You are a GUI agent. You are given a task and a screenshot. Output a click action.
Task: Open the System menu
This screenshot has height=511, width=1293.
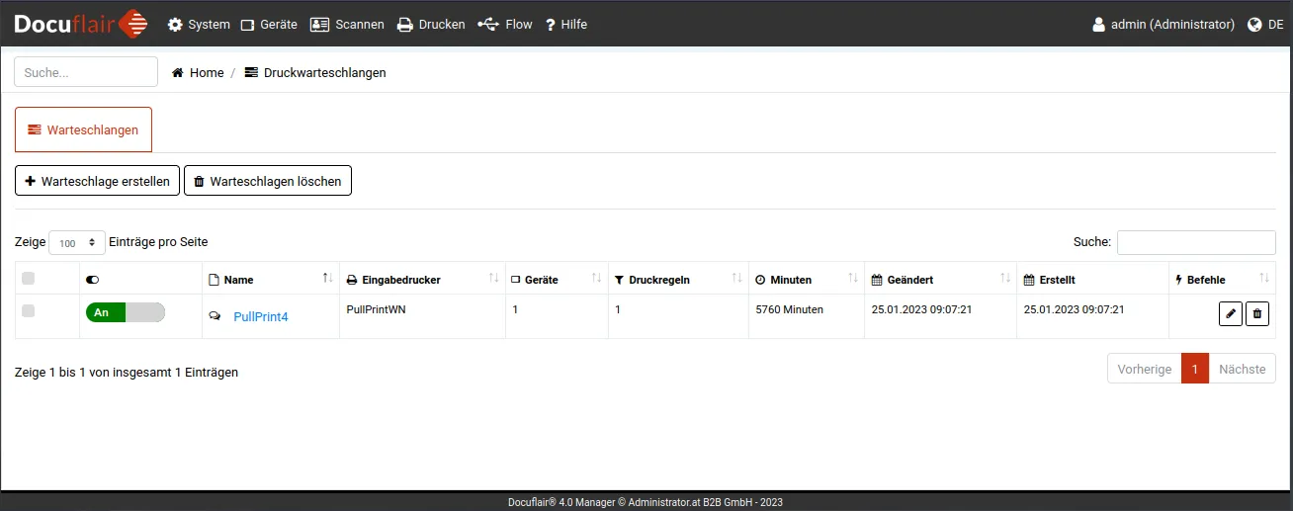pyautogui.click(x=199, y=25)
